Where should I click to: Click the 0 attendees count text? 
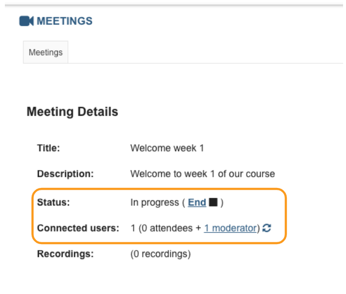(167, 228)
